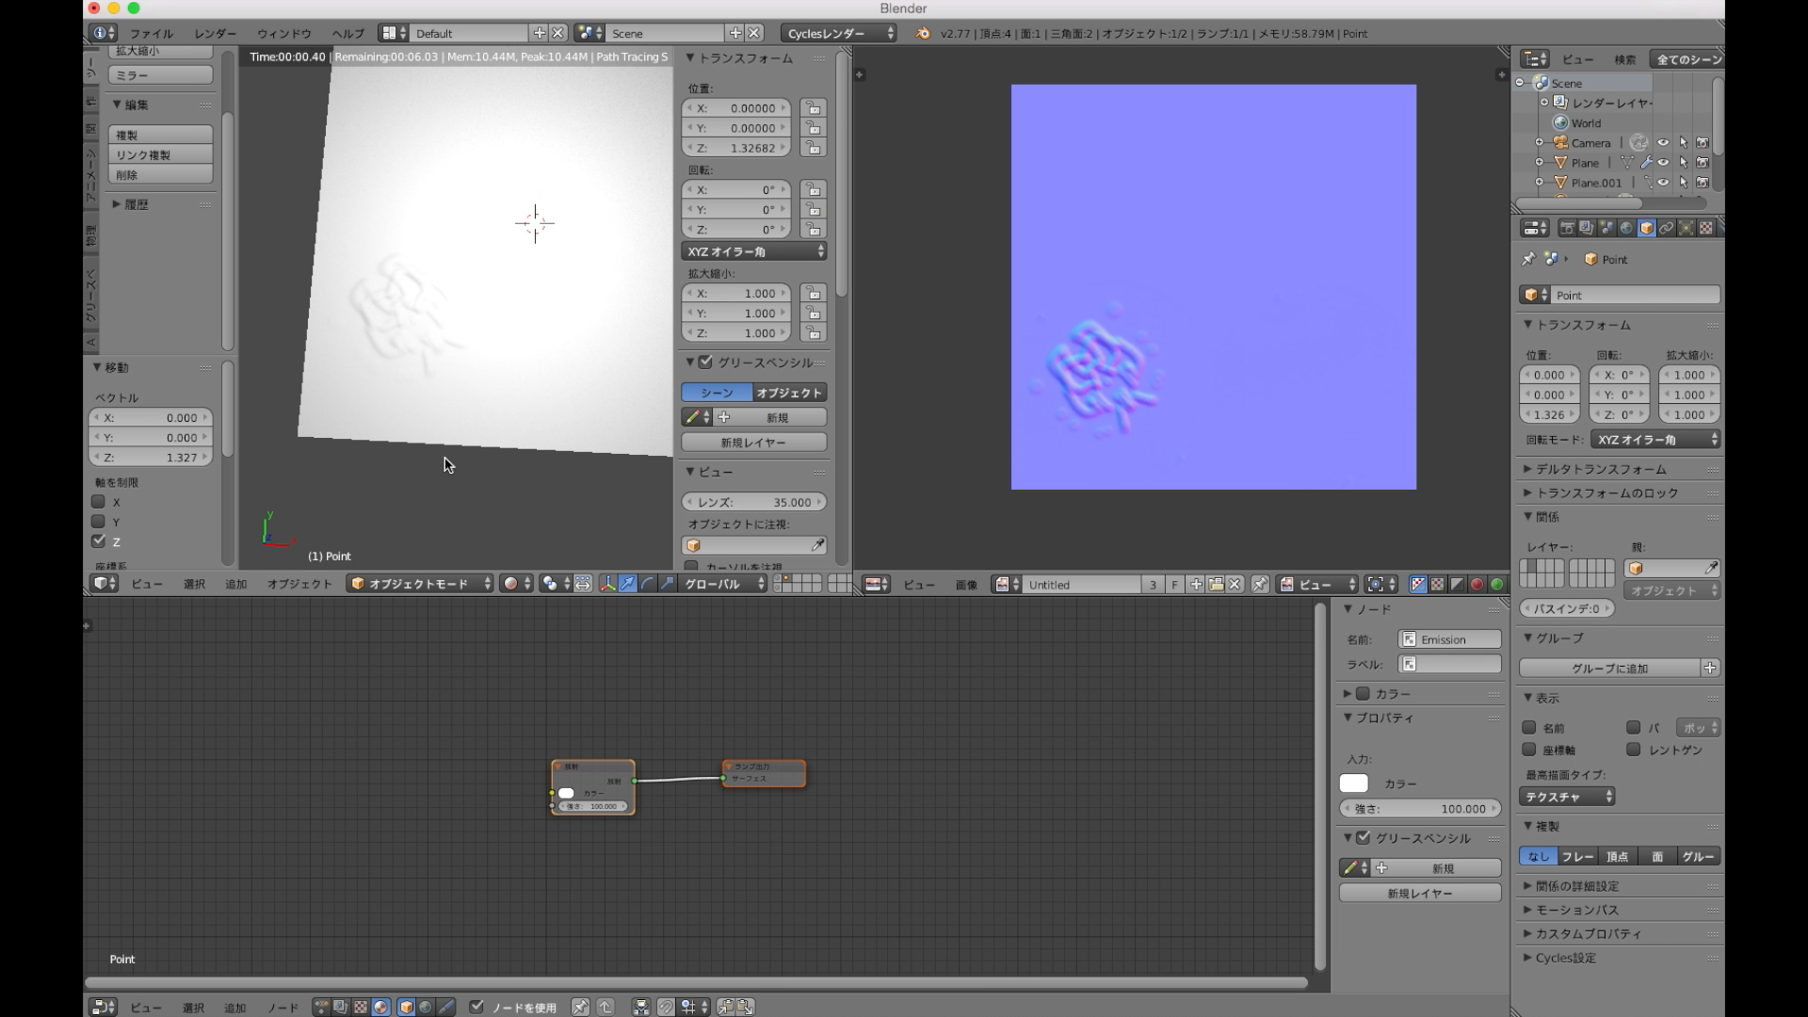1808x1017 pixels.
Task: Lock the X location value
Action: click(x=812, y=108)
